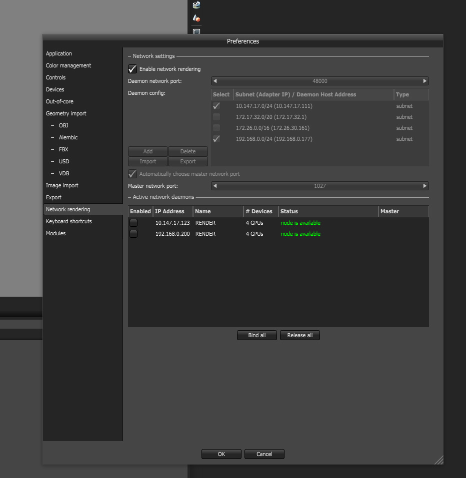Click the # Devices column header
This screenshot has width=466, height=478.
[x=261, y=211]
